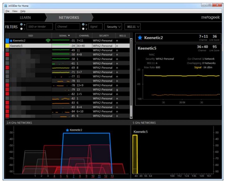Open the View menu
This screenshot has height=183, width=226.
pyautogui.click(x=15, y=11)
